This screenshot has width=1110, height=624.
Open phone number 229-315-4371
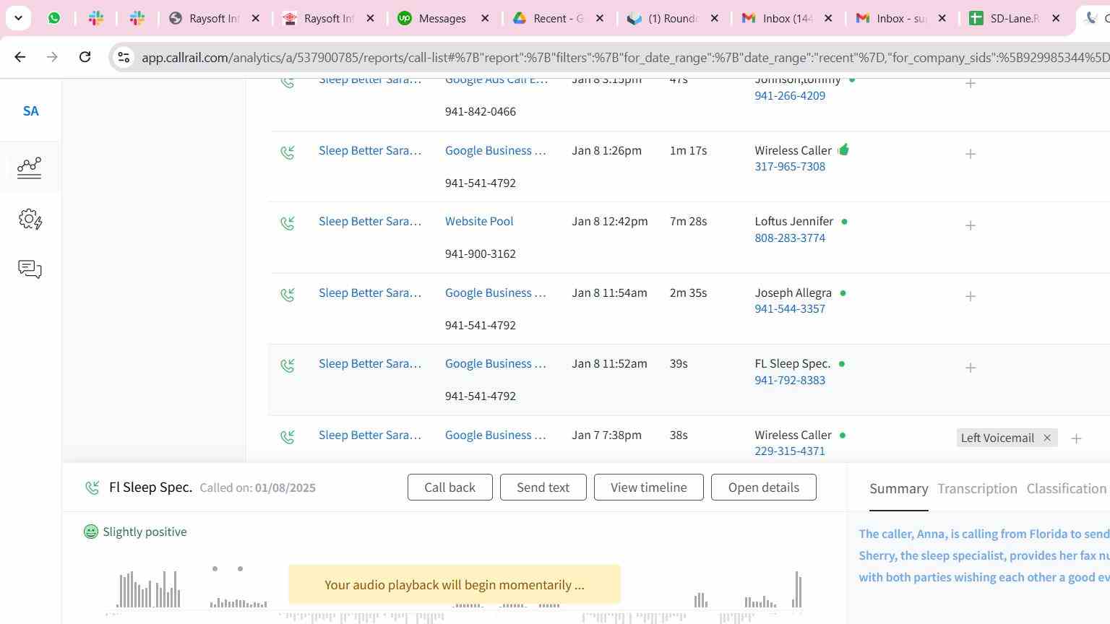coord(790,451)
